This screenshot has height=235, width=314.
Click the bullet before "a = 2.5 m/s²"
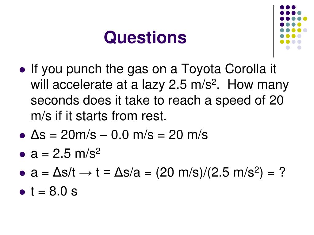click(22, 155)
